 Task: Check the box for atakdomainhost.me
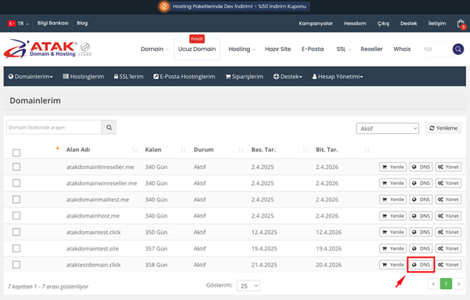tap(16, 215)
